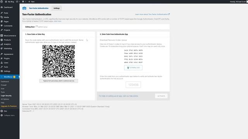Click the Detected IP line
The width and height of the screenshot is (248, 139).
(x=28, y=111)
